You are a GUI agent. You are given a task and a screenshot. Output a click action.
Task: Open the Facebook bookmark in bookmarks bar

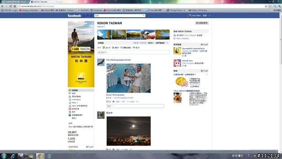point(96,10)
